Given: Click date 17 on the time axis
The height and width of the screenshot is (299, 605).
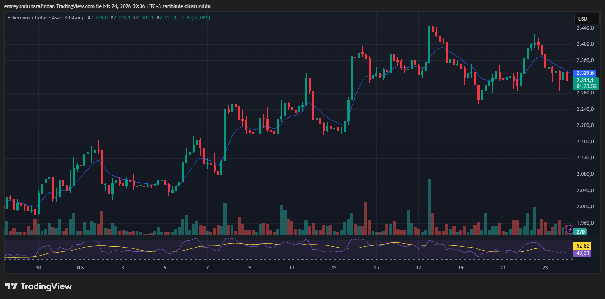Looking at the screenshot, I should 418,267.
